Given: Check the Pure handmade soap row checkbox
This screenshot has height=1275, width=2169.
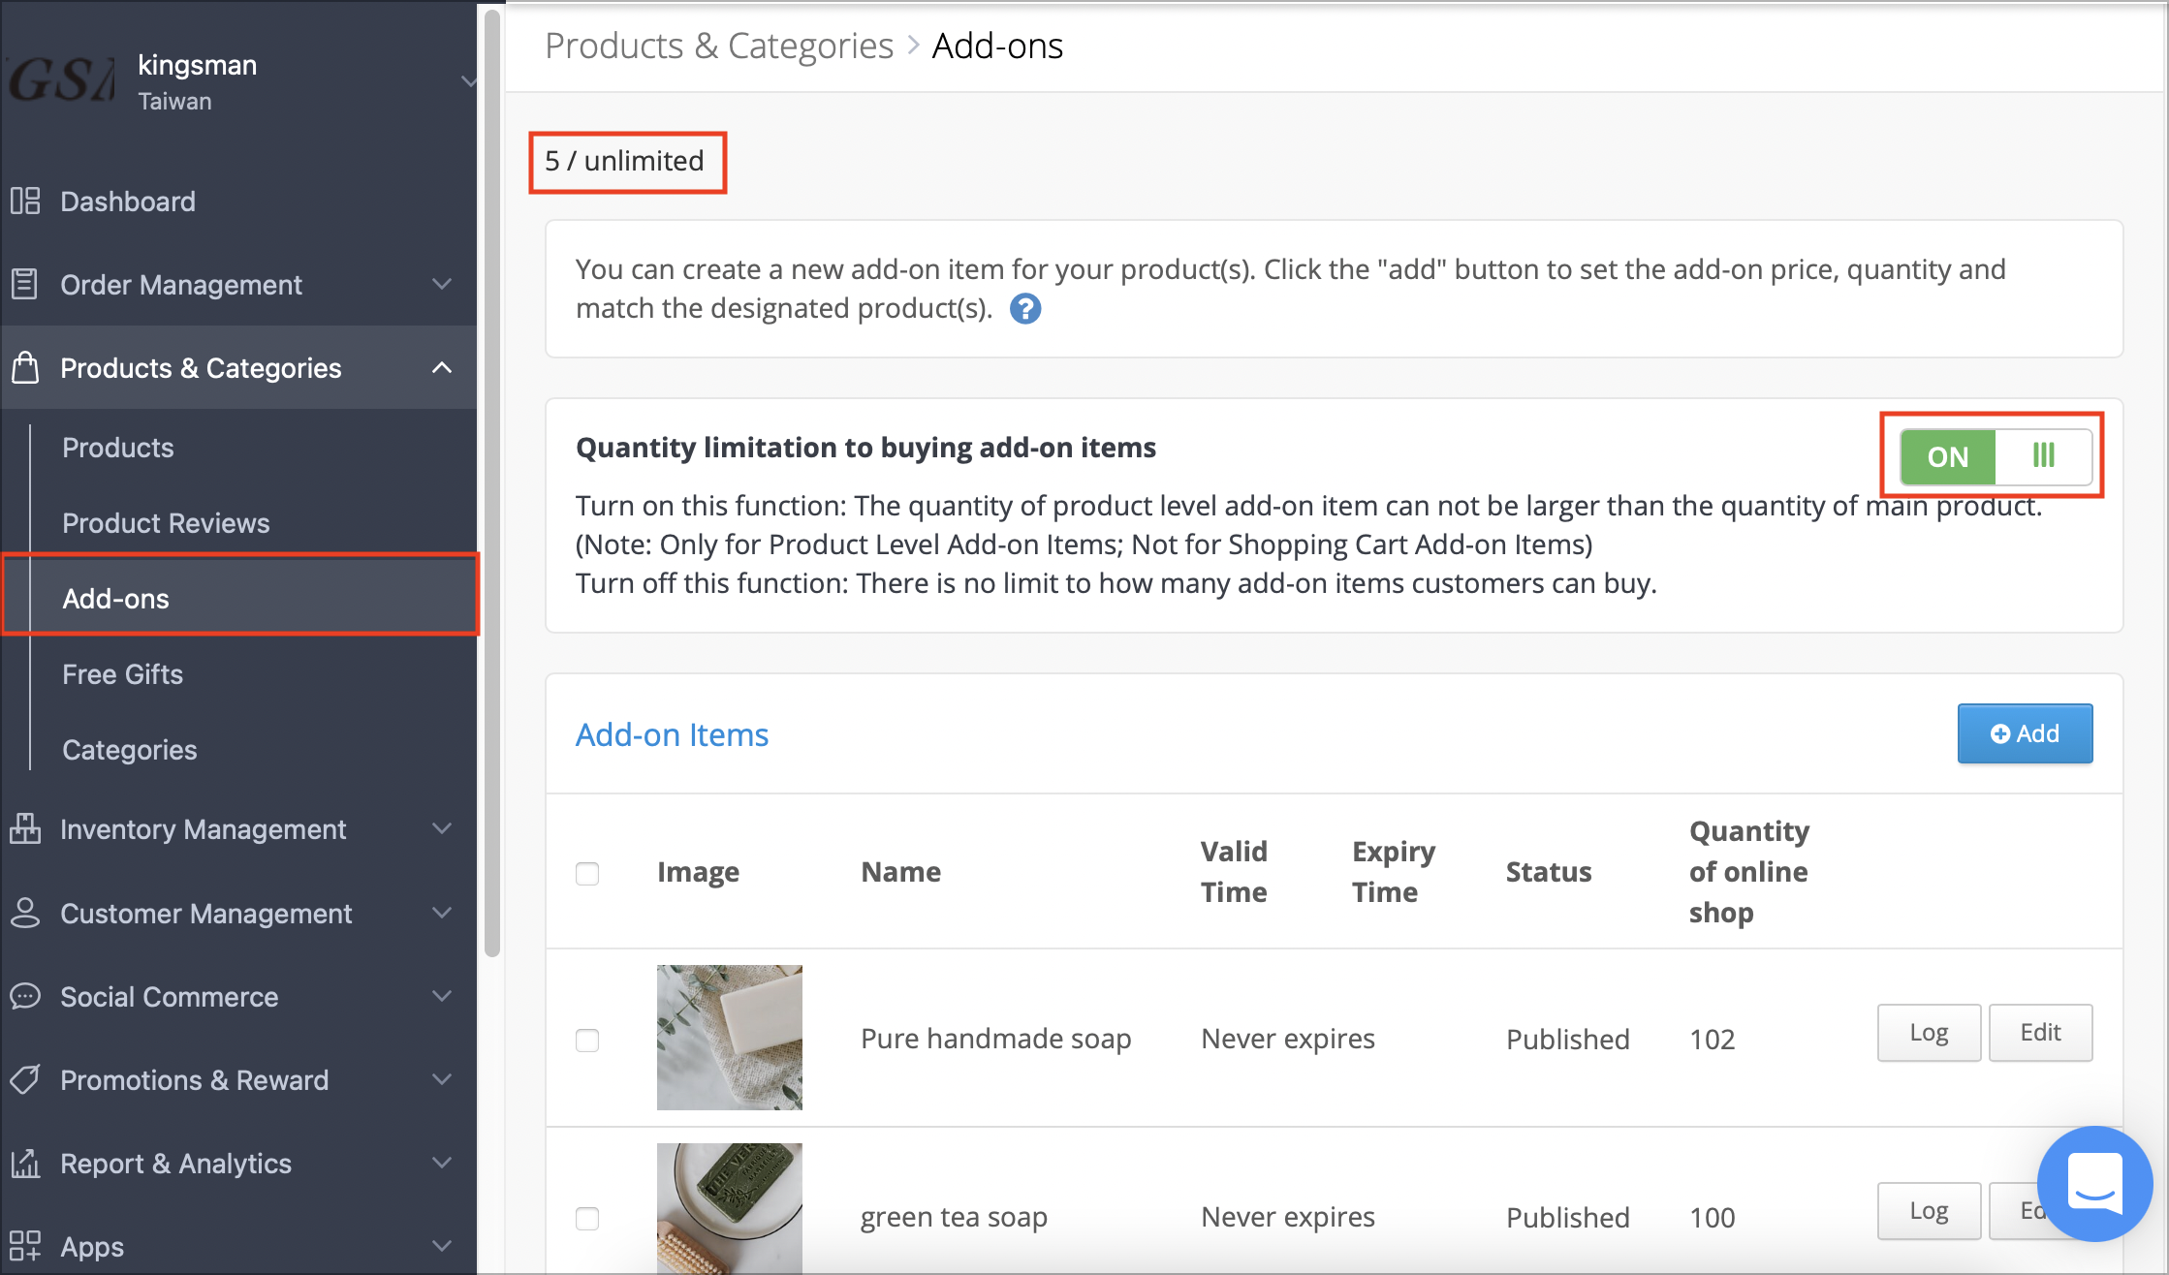Looking at the screenshot, I should pos(587,1040).
